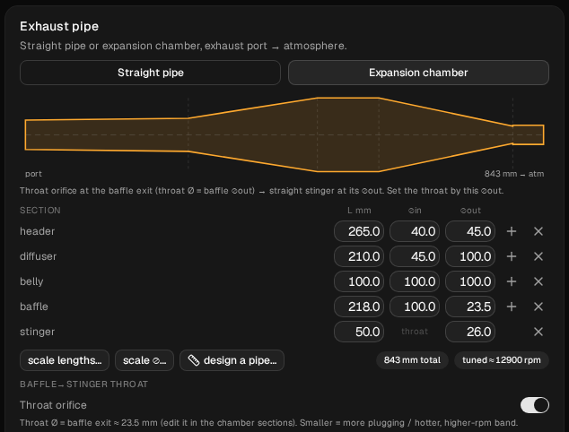Edit the belly ⌀in field
Image resolution: width=569 pixels, height=432 pixels.
click(415, 281)
